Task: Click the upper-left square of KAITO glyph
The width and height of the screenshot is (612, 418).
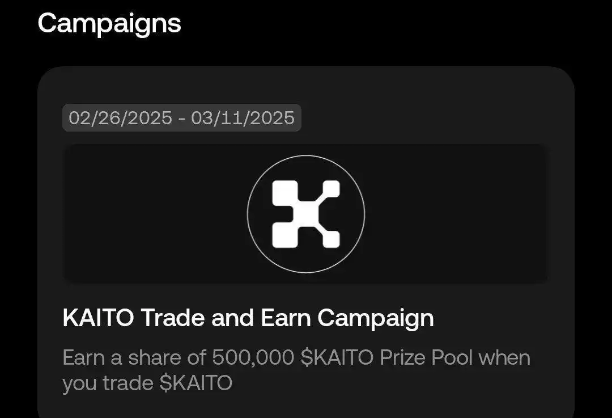Action: click(x=285, y=193)
